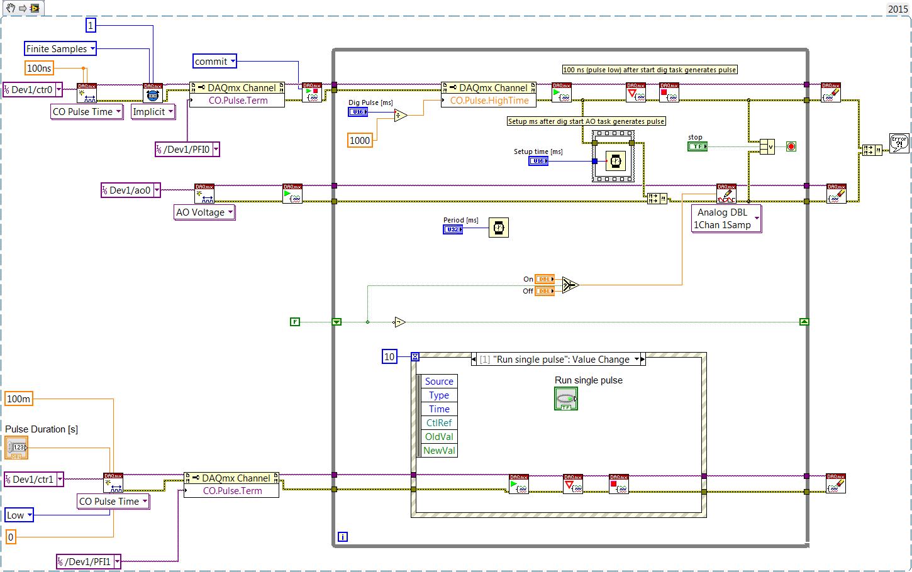Open the Dev1/ctr1 channel dropdown
This screenshot has height=572, width=912.
(60, 479)
